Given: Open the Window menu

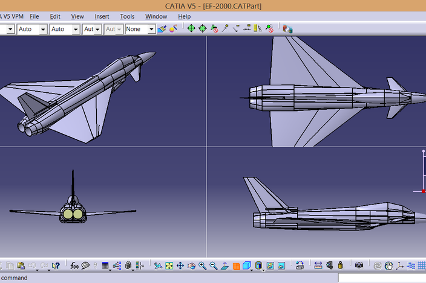Looking at the screenshot, I should point(156,16).
